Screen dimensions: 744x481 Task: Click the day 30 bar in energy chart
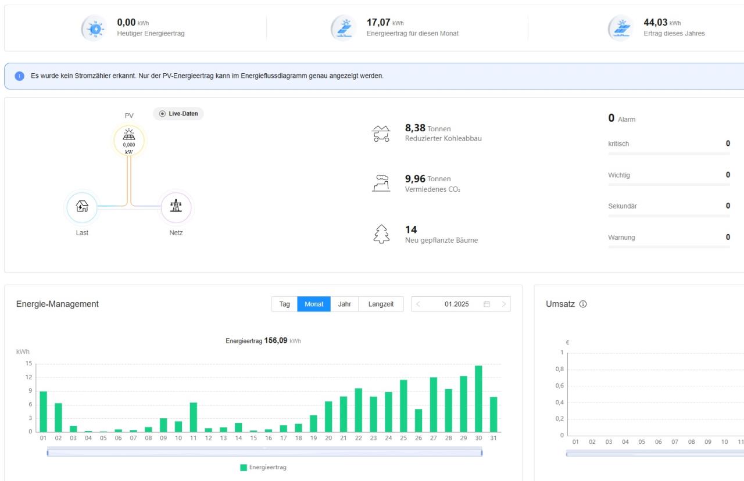click(x=478, y=399)
